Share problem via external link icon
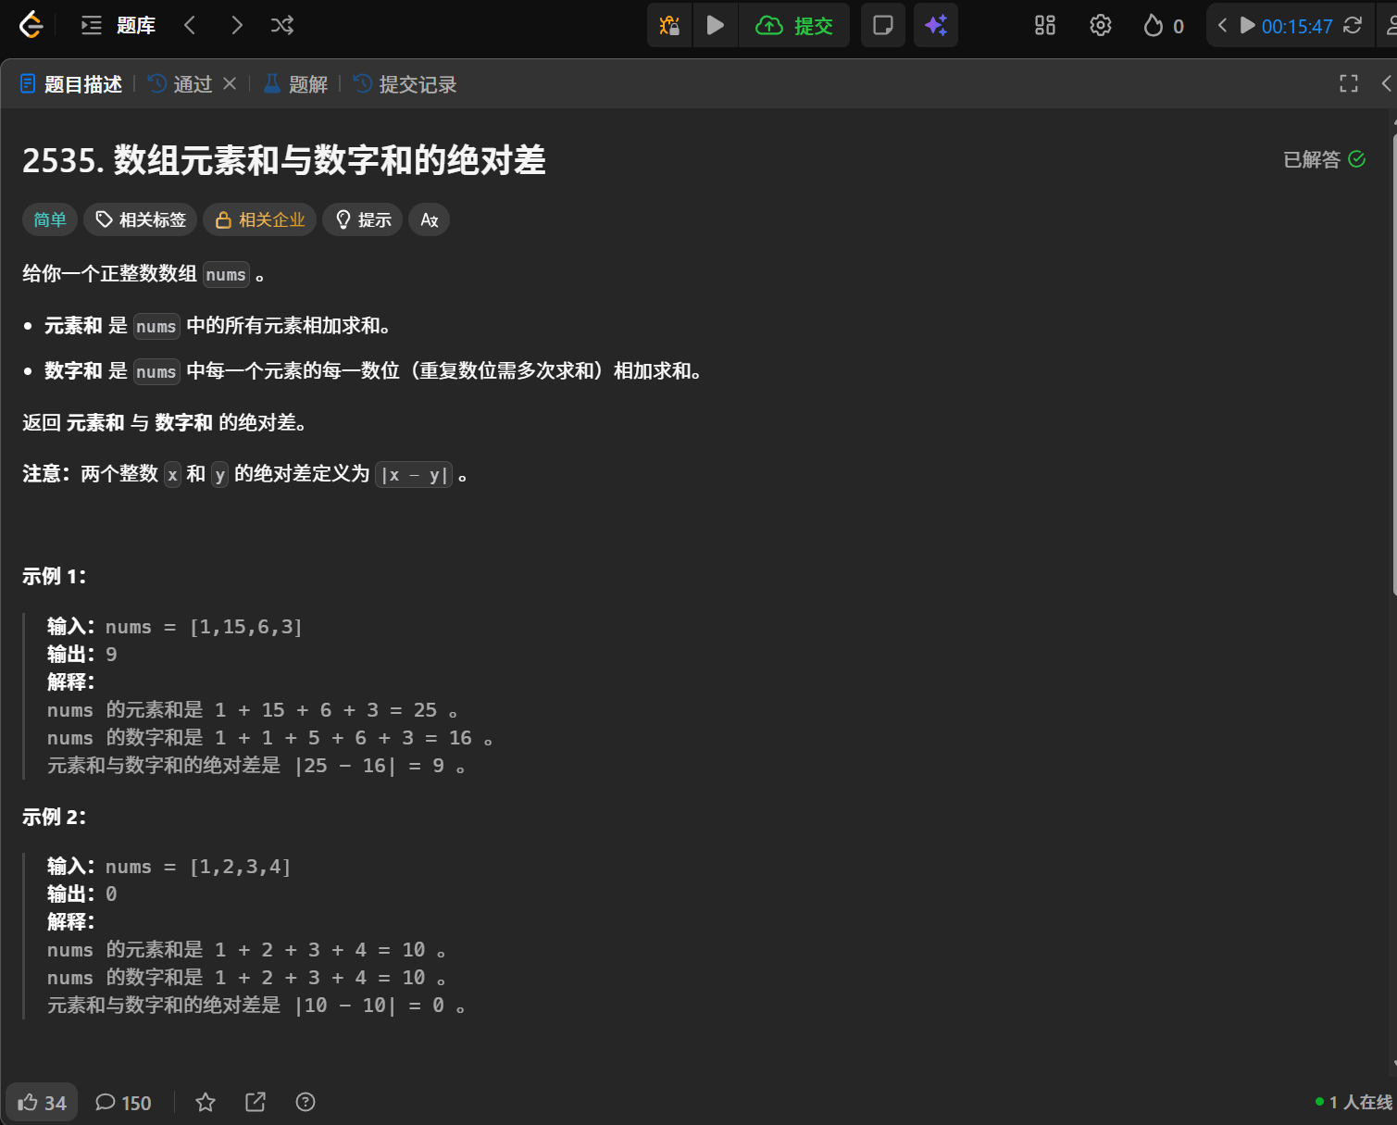The image size is (1397, 1125). click(256, 1102)
